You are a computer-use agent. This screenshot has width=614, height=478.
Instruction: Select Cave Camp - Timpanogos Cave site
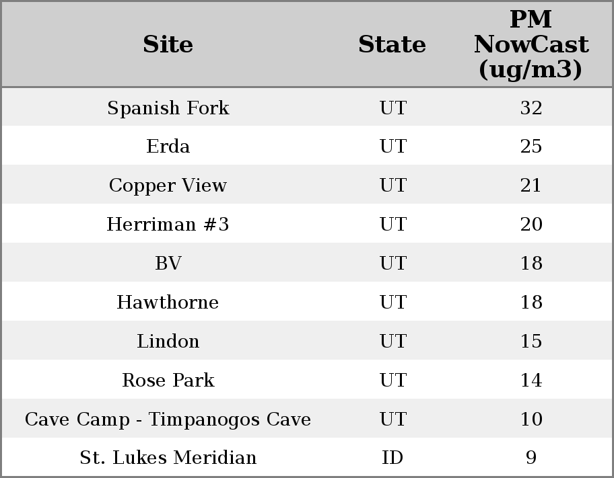(168, 420)
